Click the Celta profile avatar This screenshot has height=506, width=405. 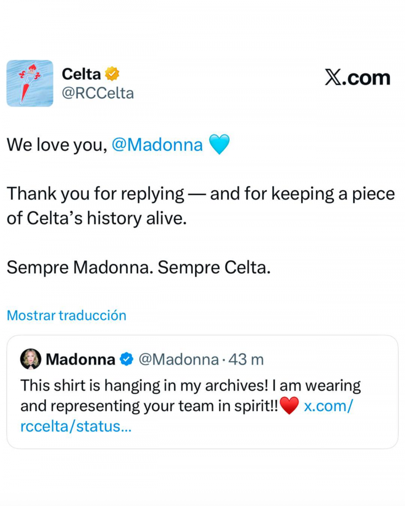click(x=30, y=83)
